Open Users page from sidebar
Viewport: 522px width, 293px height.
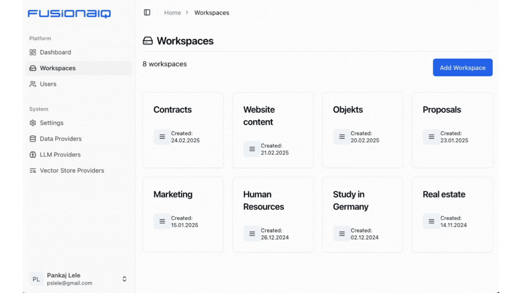pos(48,84)
